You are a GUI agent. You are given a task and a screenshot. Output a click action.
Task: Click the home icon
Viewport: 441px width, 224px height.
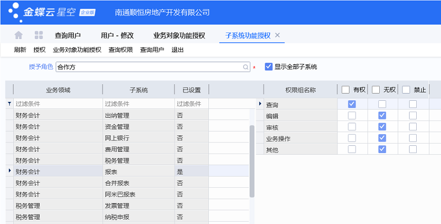tap(19, 35)
